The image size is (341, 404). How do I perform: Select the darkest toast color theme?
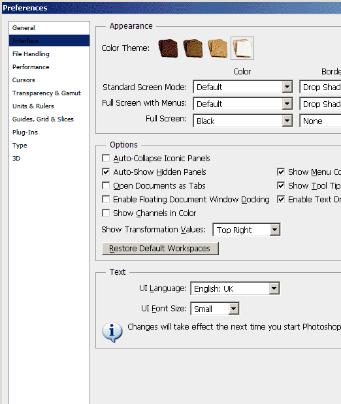tap(168, 48)
